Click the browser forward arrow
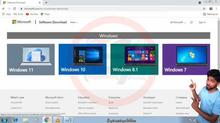The height and width of the screenshot is (123, 220). tap(9, 9)
